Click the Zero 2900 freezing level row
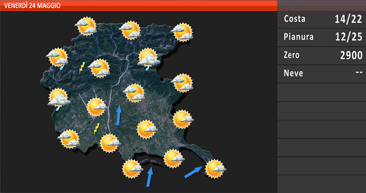The width and height of the screenshot is (366, 193). [x=323, y=55]
